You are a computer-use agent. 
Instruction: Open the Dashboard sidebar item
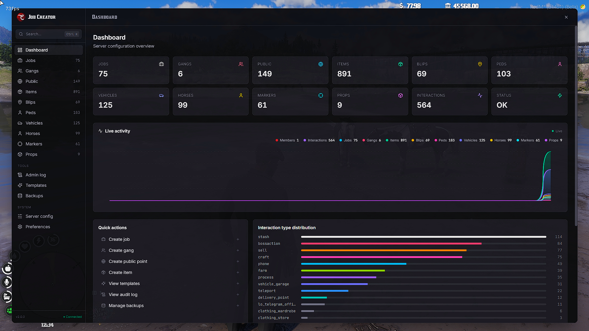coord(48,50)
